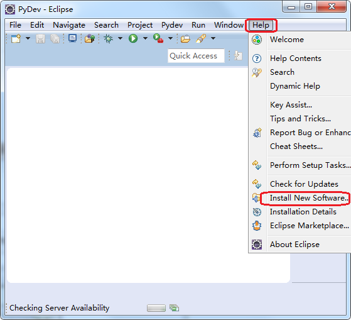Screen dimensions: 351x320
Task: Open the Navigate menu
Action: [x=69, y=25]
